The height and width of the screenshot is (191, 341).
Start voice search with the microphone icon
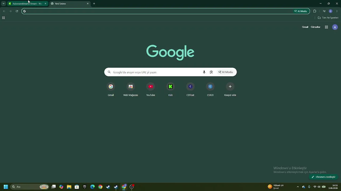point(204,72)
